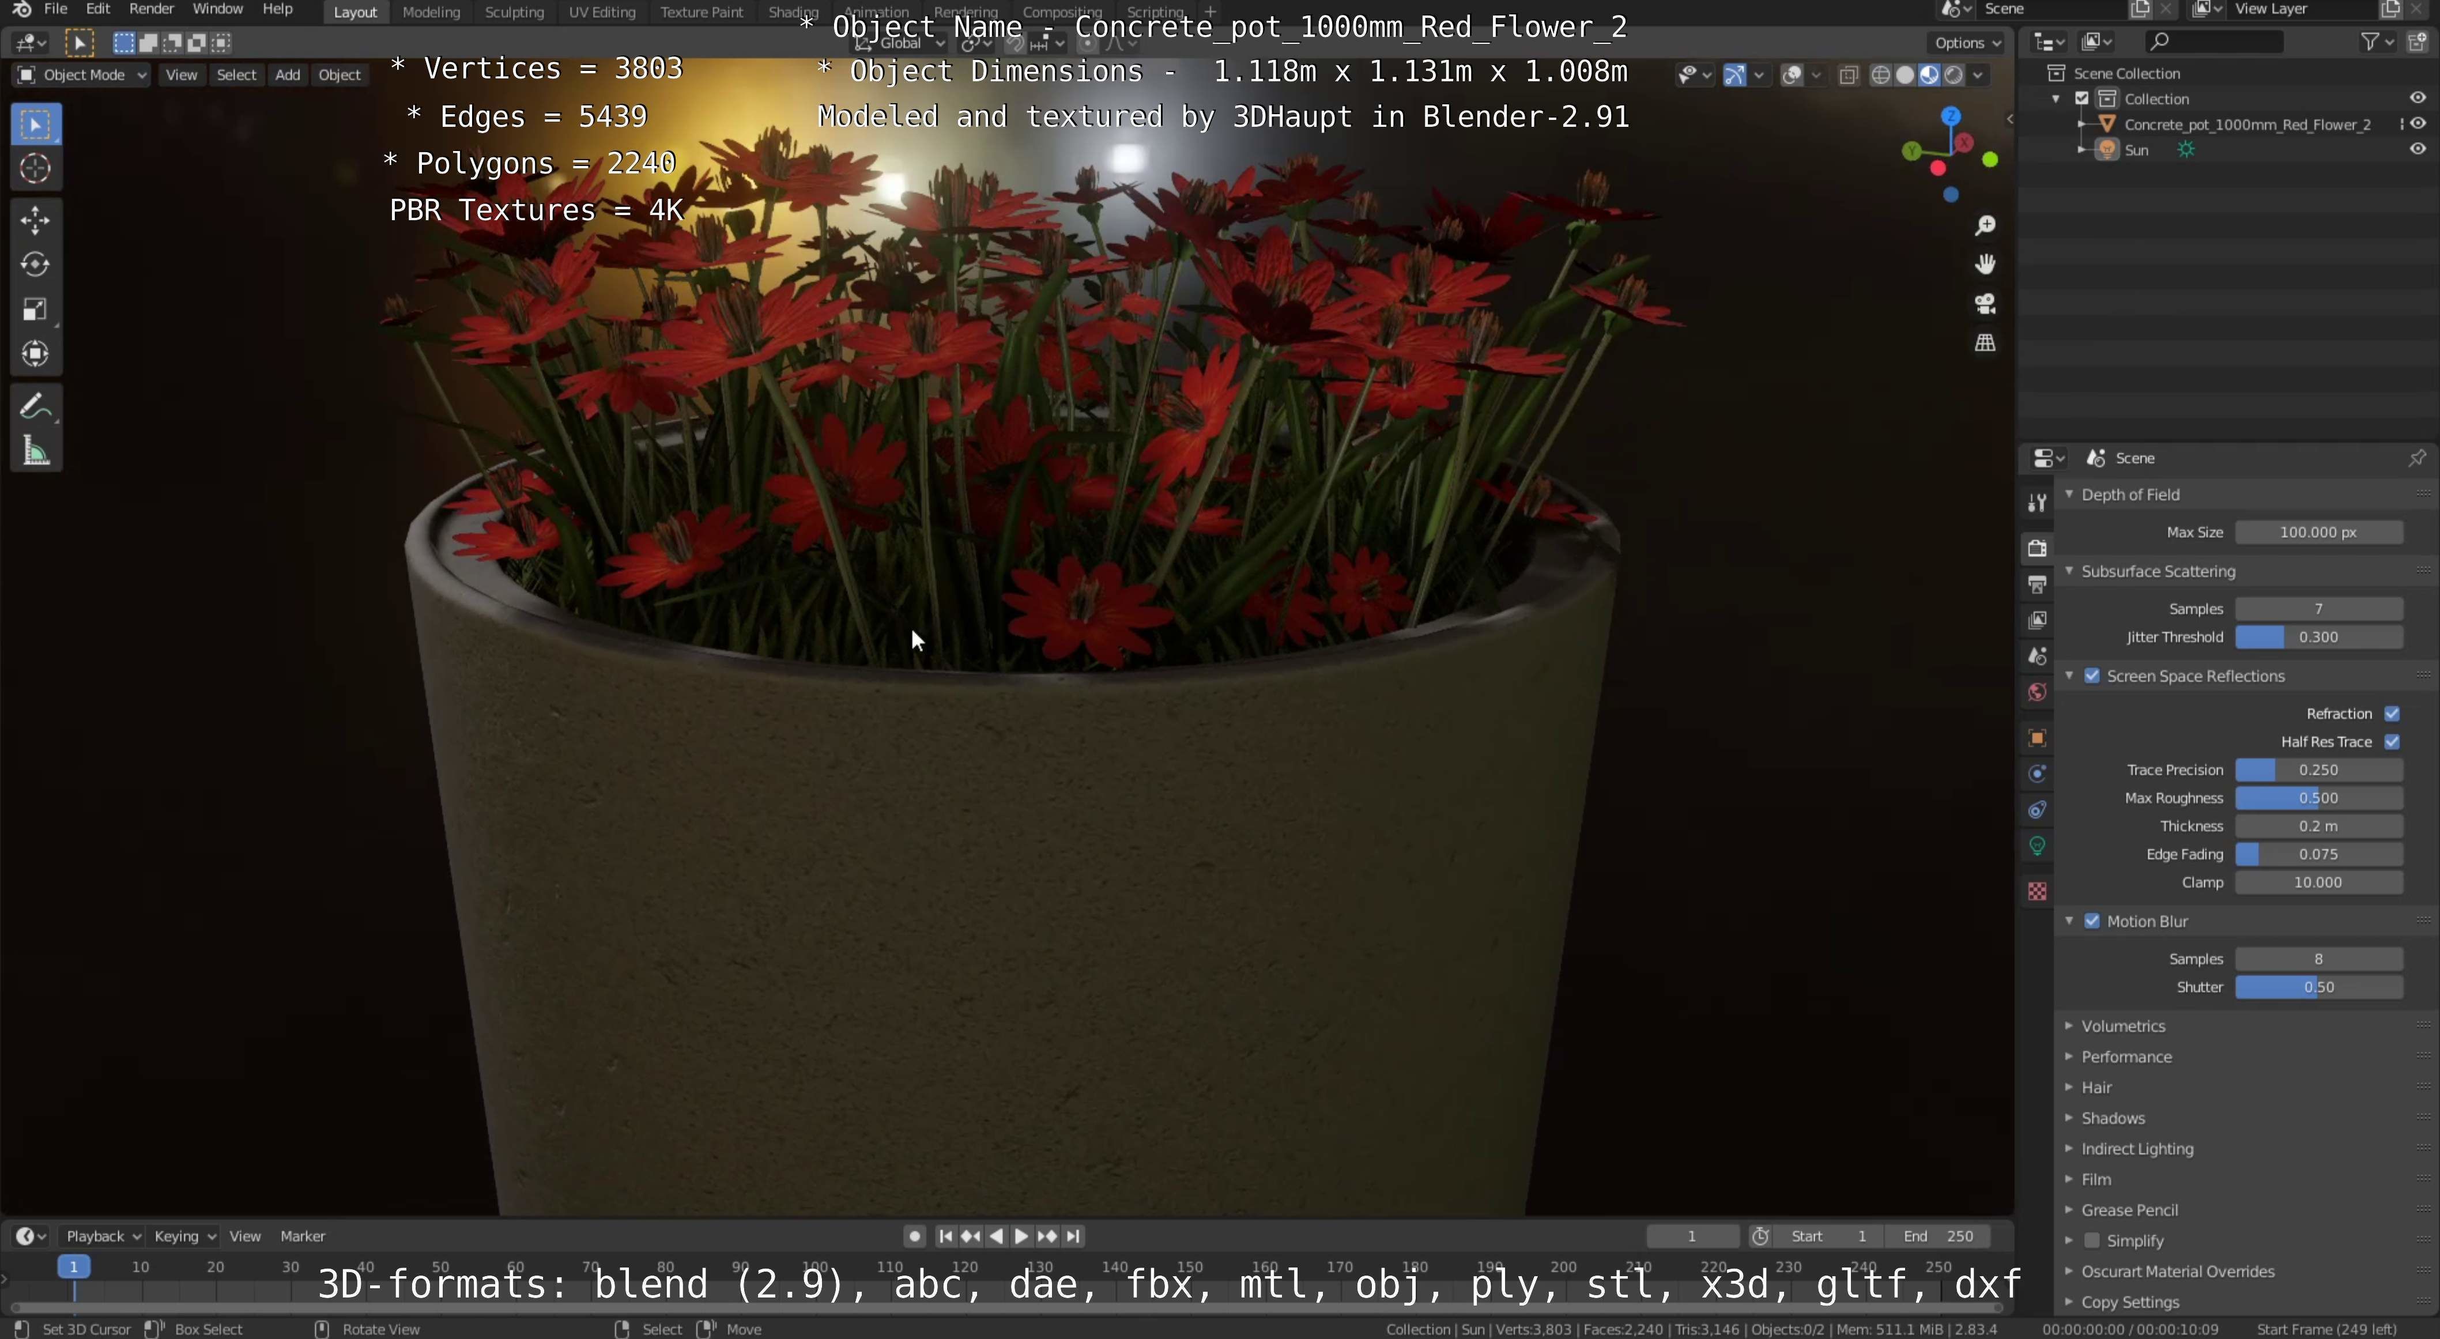Hide Concrete_pot_1000mm_Red_Flower_2 object in outliner
Screen dimensions: 2440x1339
click(x=2418, y=123)
